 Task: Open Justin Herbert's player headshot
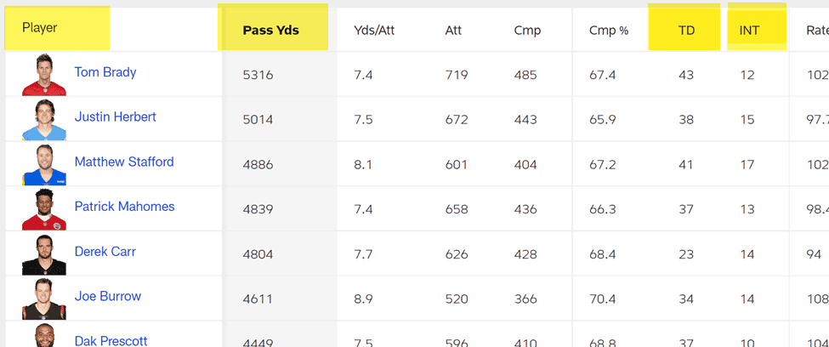click(x=44, y=119)
